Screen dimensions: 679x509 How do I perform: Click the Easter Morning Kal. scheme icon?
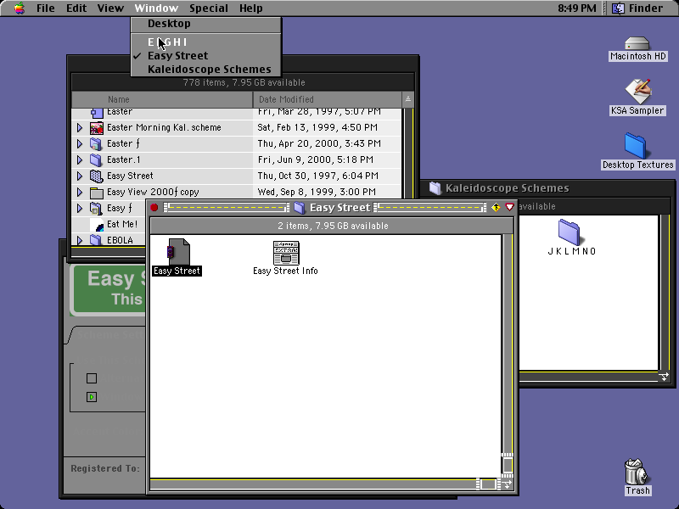[x=97, y=128]
